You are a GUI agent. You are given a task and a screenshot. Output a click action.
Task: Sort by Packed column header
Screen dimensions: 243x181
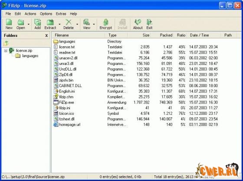pyautogui.click(x=162, y=35)
